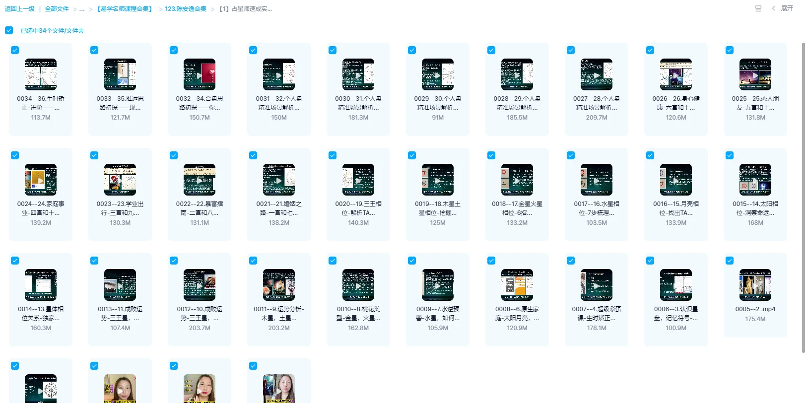This screenshot has width=807, height=403.
Task: Open video thumbnail of 0013--11.成败运势
Action: [x=120, y=285]
